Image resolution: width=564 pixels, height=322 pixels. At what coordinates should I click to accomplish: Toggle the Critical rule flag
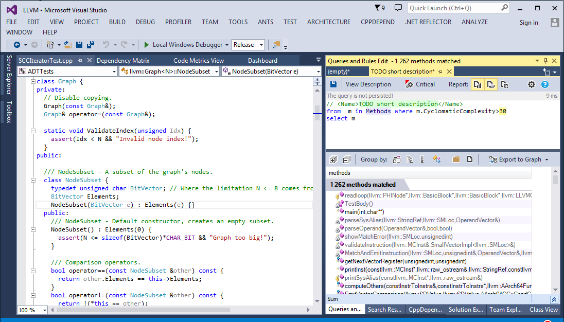click(420, 84)
